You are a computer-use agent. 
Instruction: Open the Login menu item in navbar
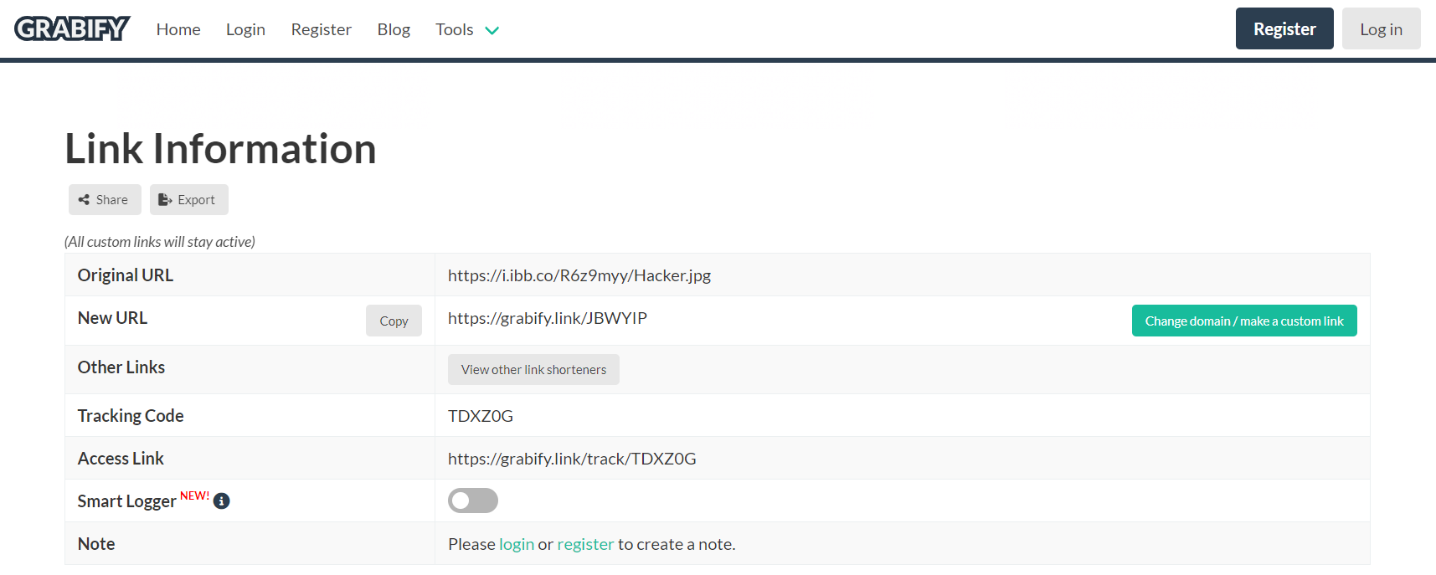245,29
